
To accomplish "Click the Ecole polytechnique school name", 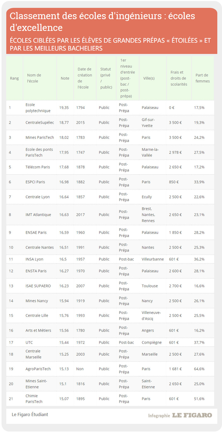I will [38, 108].
